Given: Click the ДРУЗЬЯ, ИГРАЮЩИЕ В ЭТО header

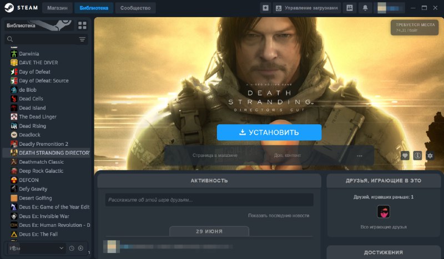Looking at the screenshot, I should click(384, 181).
